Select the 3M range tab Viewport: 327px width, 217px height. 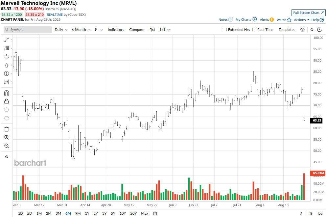click(58, 213)
